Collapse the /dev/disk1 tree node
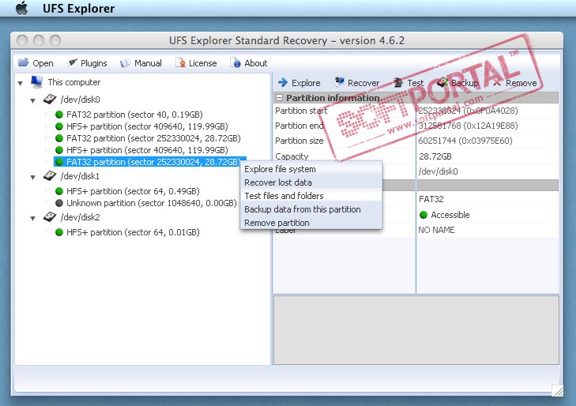 pos(33,177)
